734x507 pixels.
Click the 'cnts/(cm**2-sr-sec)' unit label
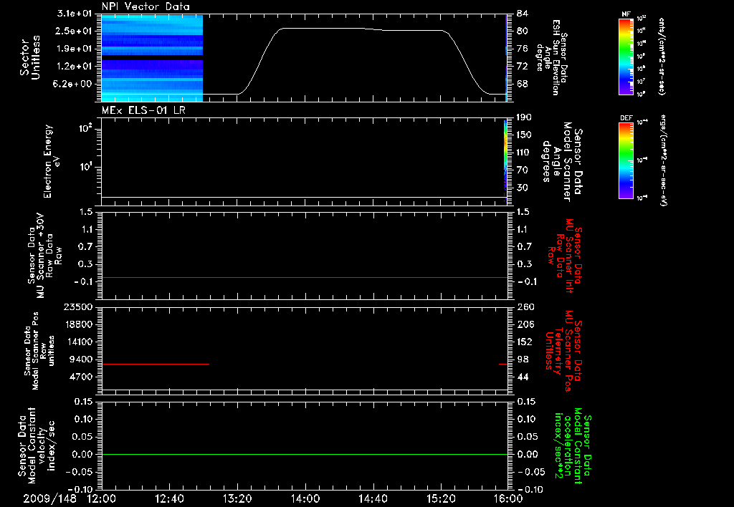click(662, 56)
